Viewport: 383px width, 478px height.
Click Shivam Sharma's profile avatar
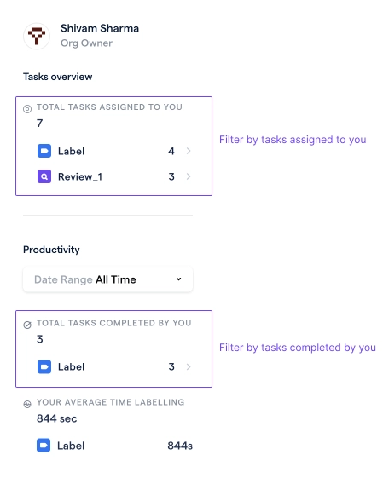coord(37,36)
